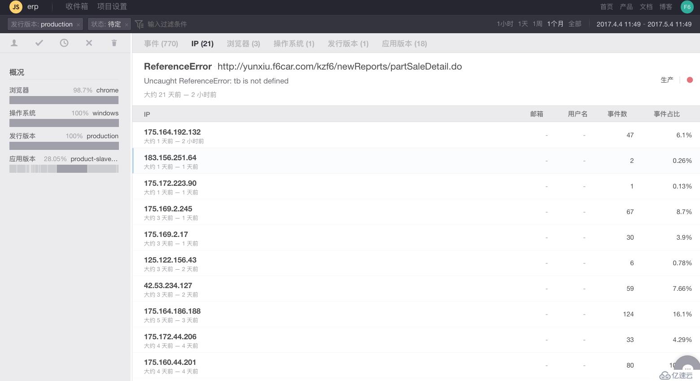Click the 事件占比 column header
Viewport: 700px width, 381px height.
(666, 114)
